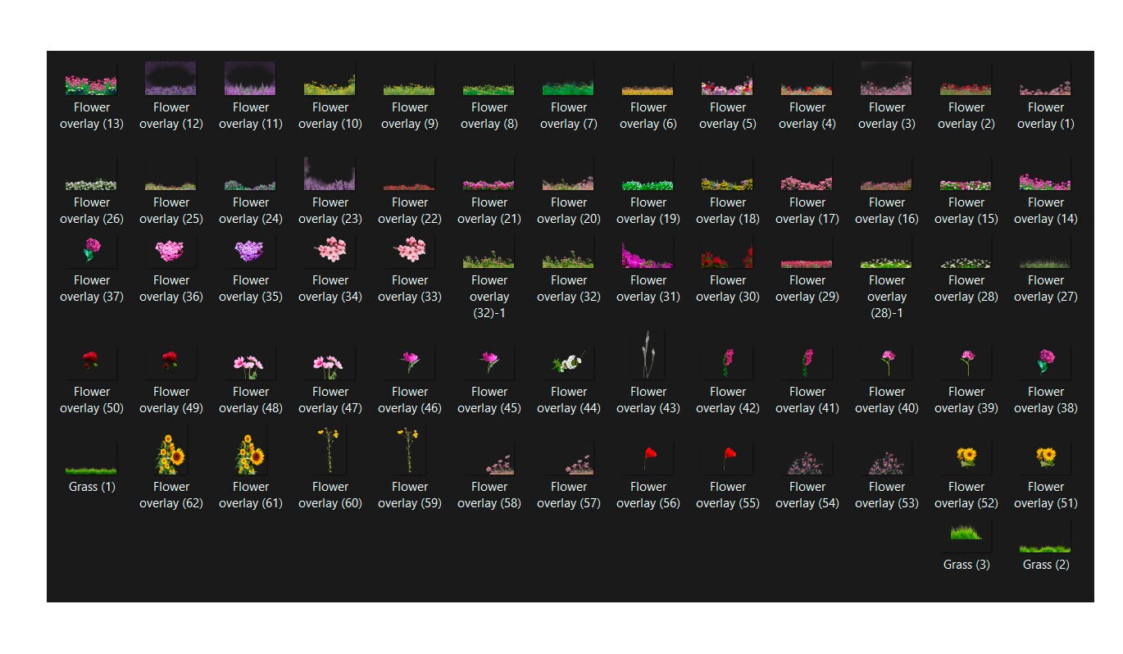Select Flower overlay (44) white flowers

click(x=568, y=363)
